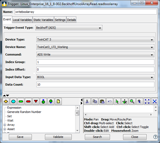The width and height of the screenshot is (160, 143).
Task: Click the Undo arrow icon
Action: coord(110,101)
